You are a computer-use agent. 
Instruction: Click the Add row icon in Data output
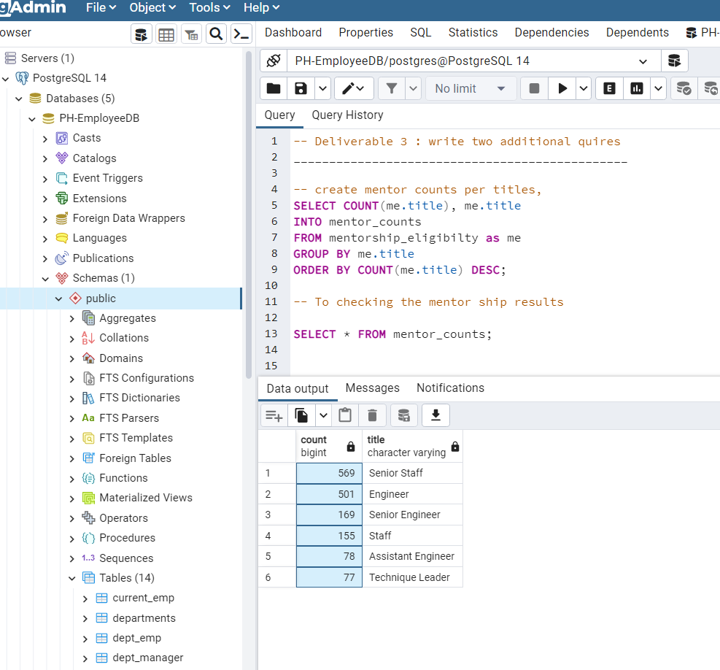click(274, 415)
